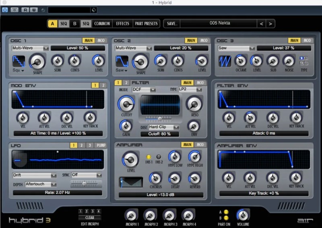Click the filter GAIN knob
322x228 pixels.
tap(126, 126)
